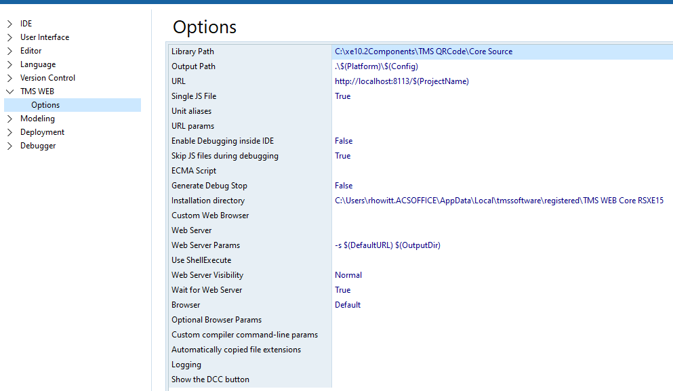The width and height of the screenshot is (673, 391).
Task: Select the Show the DCC button row
Action: (x=210, y=379)
